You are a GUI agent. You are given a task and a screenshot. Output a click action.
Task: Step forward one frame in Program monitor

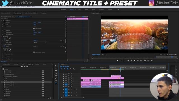coord(138,61)
